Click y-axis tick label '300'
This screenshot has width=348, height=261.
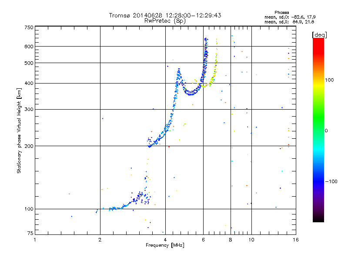[29, 110]
